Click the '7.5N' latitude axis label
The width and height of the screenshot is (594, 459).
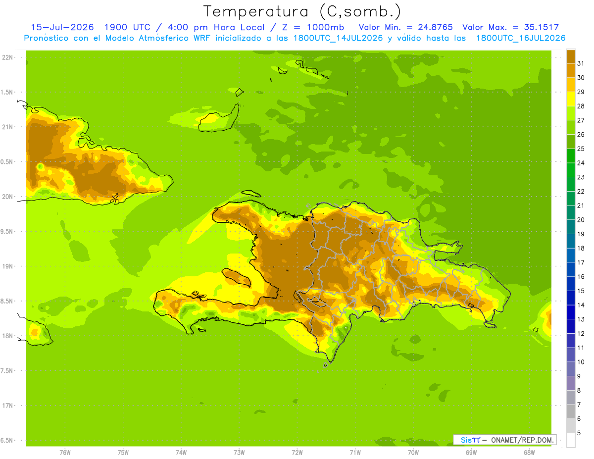pos(7,370)
